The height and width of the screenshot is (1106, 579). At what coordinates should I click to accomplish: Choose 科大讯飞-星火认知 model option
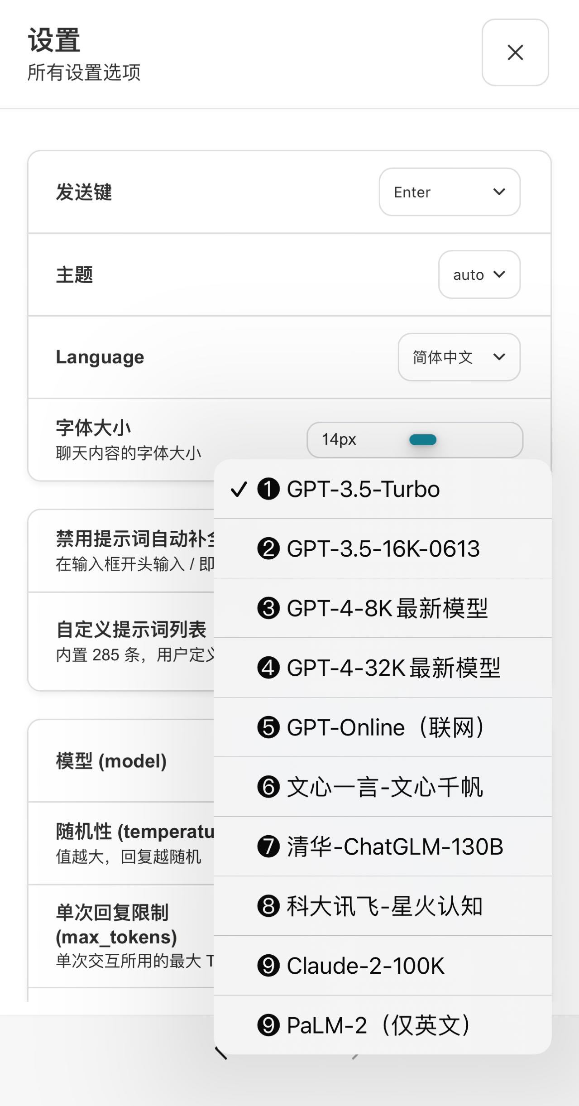pyautogui.click(x=383, y=906)
